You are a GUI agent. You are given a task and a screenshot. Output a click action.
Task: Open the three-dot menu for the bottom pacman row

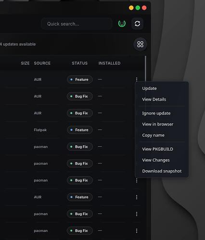click(137, 231)
